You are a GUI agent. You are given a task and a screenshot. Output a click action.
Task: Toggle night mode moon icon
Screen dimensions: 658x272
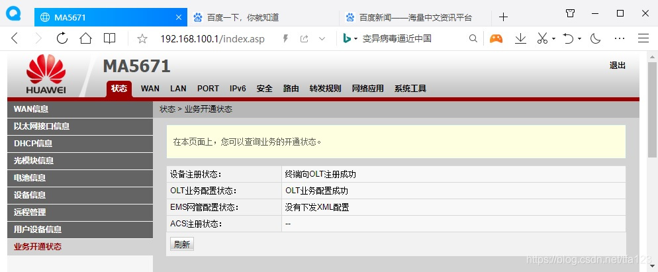coord(596,38)
